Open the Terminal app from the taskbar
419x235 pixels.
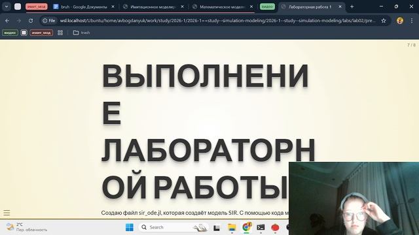(x=261, y=227)
